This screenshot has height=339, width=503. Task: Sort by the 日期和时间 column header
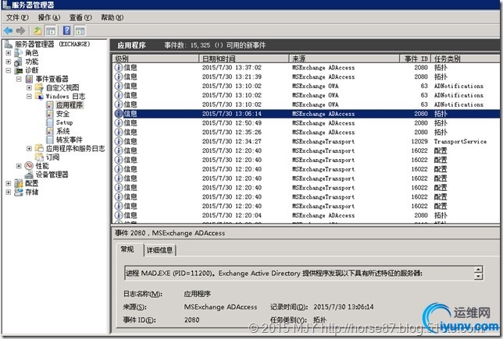click(244, 58)
